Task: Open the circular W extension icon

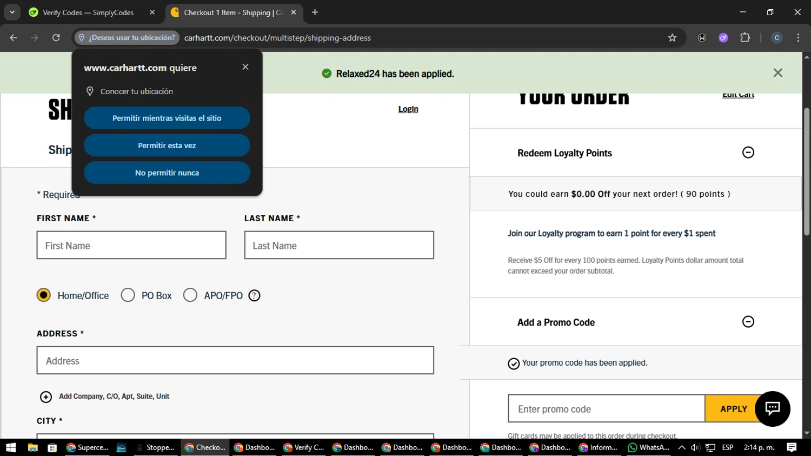Action: coord(702,38)
